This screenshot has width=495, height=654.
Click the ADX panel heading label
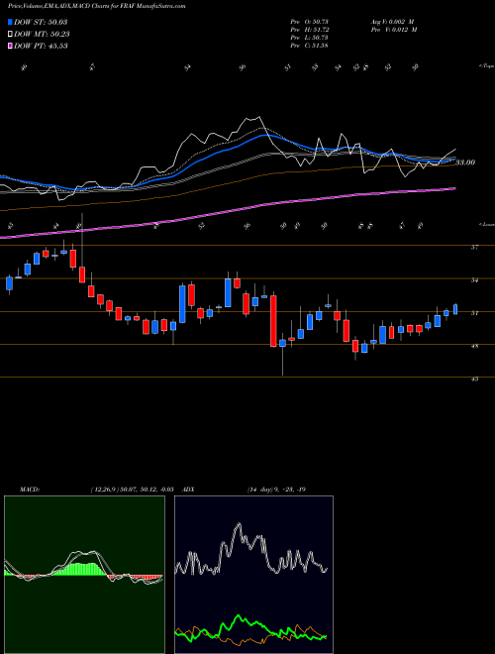pos(189,490)
